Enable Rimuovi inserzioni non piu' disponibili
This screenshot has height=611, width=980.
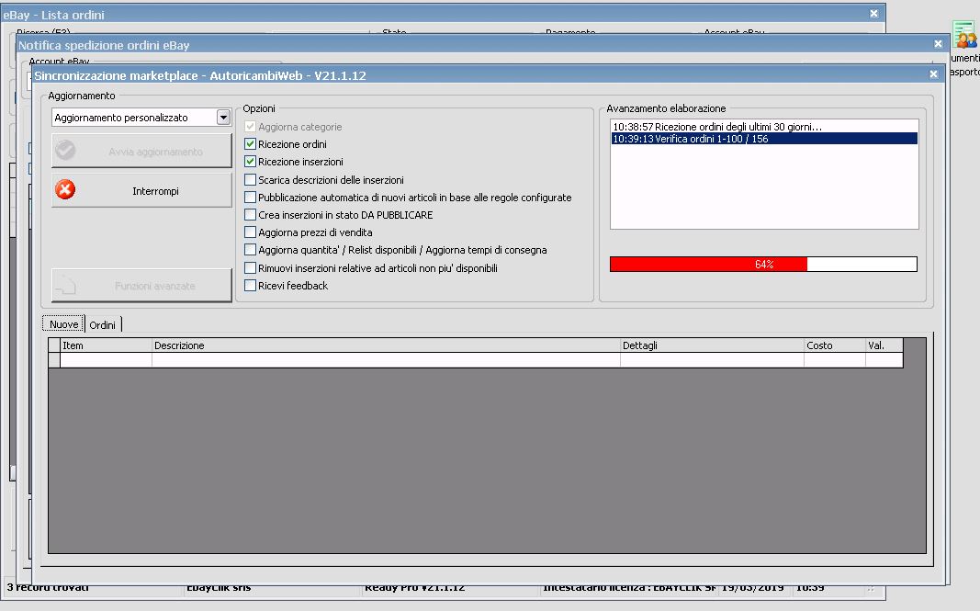(x=250, y=267)
